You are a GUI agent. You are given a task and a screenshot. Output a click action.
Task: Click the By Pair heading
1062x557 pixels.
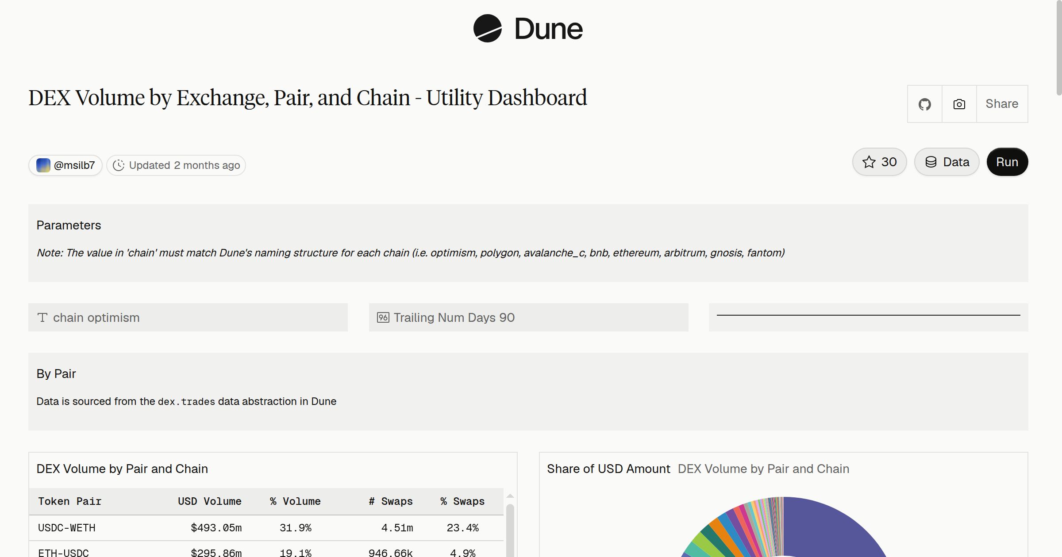[x=56, y=374]
